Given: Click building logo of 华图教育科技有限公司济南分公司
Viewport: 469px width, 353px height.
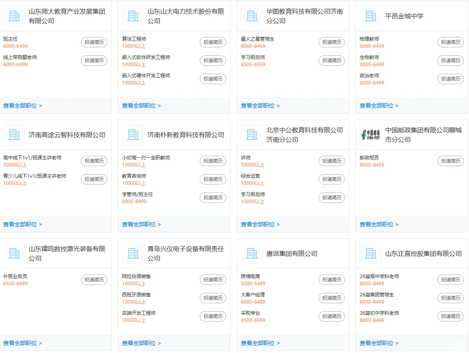Looking at the screenshot, I should 252,16.
